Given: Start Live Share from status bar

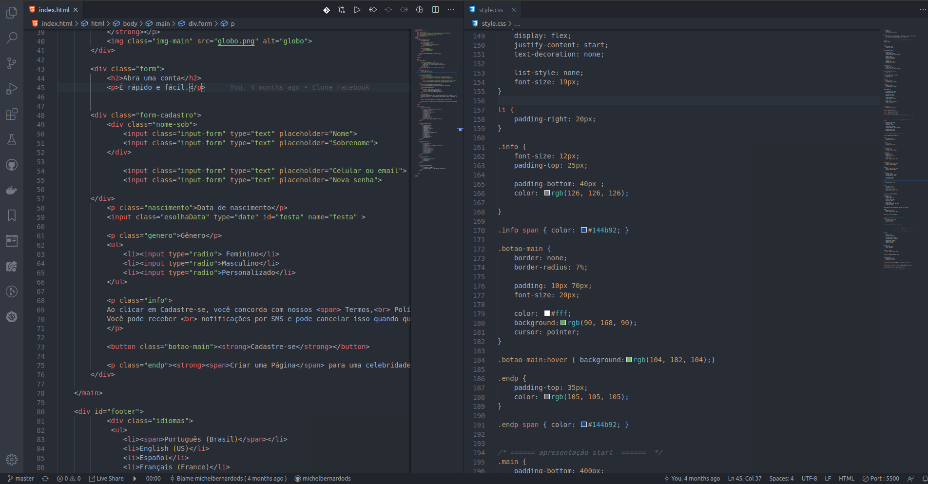Looking at the screenshot, I should point(106,479).
